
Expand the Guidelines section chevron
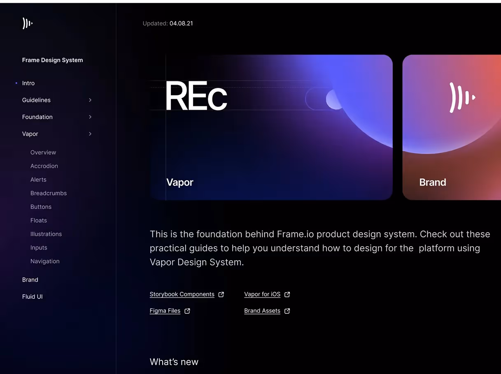(90, 100)
